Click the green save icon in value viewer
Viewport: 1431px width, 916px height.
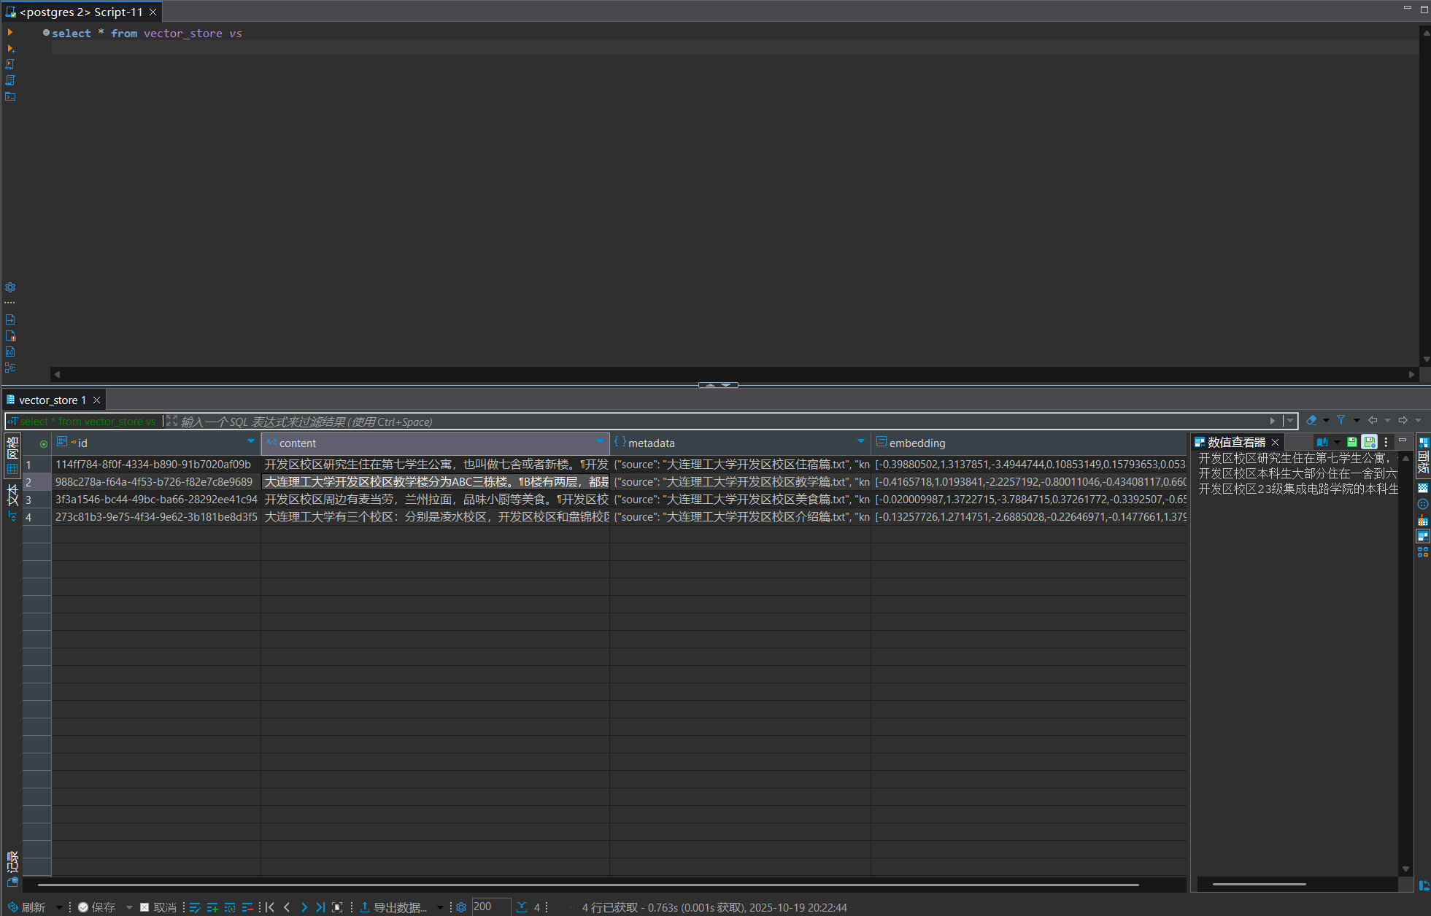pos(1351,442)
